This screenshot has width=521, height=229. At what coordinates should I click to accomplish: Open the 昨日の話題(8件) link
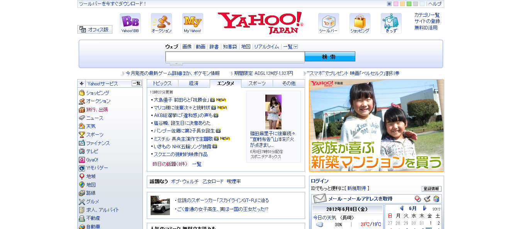click(x=170, y=164)
